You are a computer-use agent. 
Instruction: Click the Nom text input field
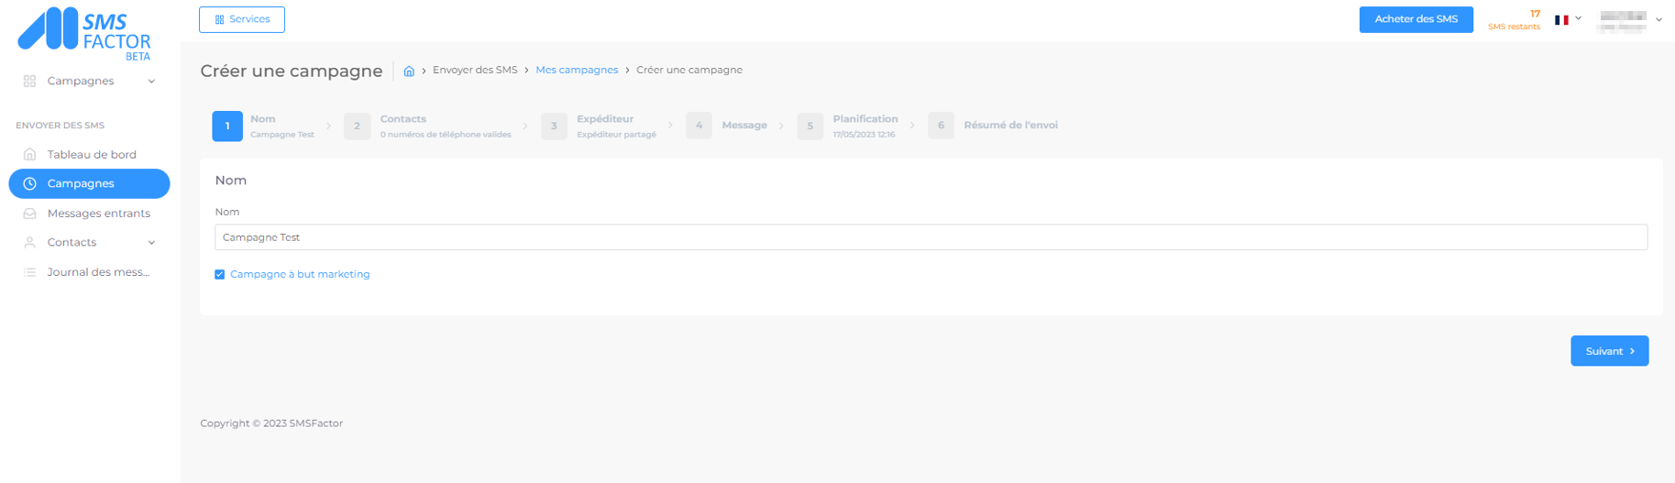(930, 237)
